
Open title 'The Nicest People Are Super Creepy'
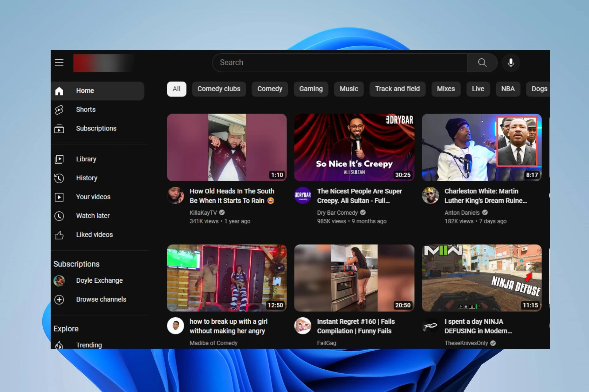point(359,196)
